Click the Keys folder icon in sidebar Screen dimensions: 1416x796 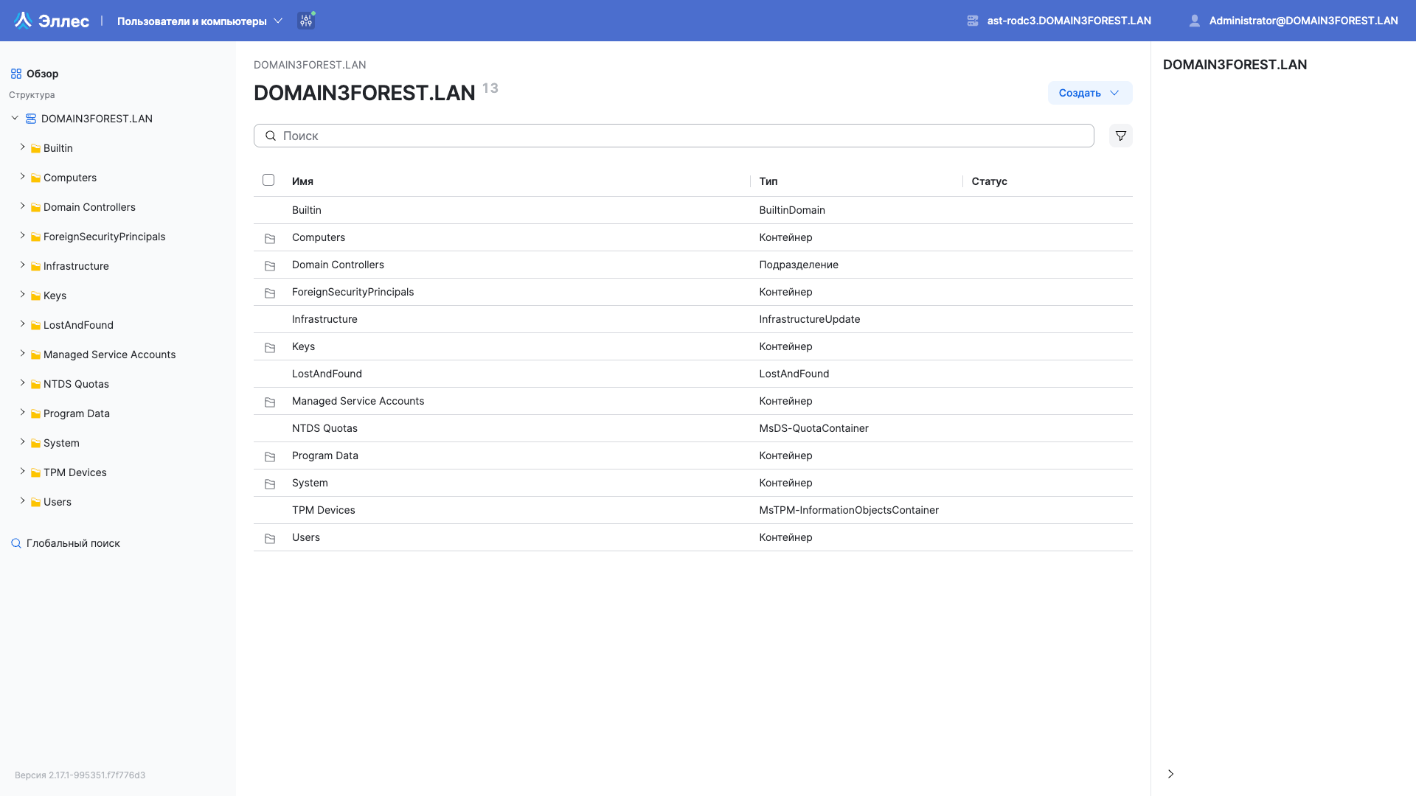(x=36, y=295)
